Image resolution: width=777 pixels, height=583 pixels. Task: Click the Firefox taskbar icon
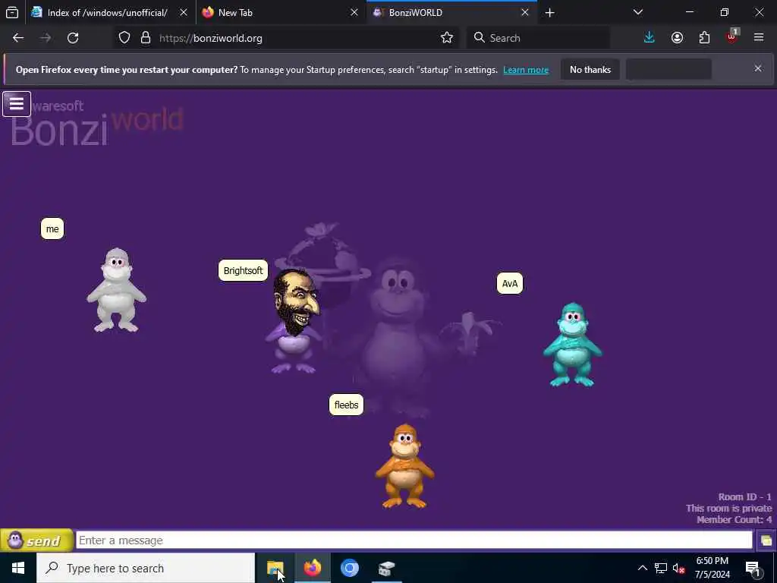[312, 568]
